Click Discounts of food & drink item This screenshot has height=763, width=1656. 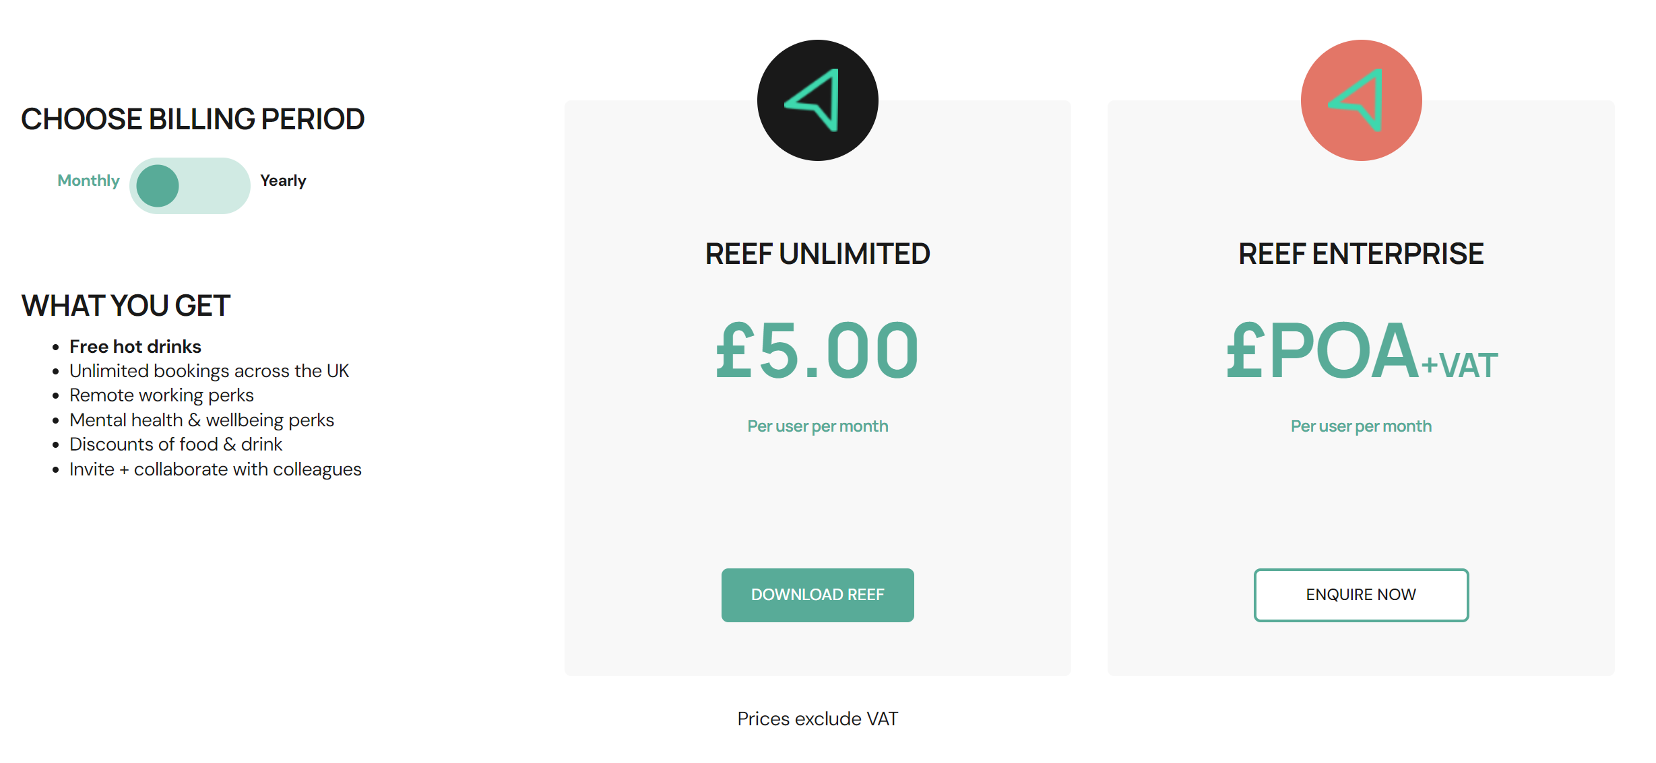(x=176, y=444)
